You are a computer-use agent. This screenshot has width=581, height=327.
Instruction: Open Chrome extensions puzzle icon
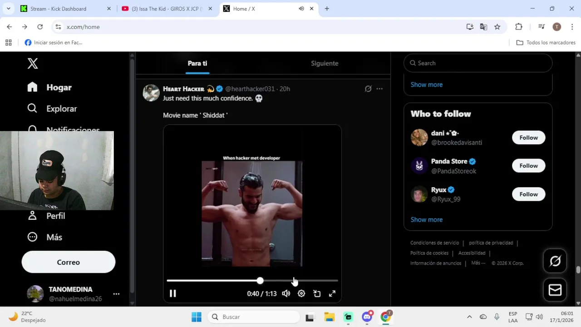519,27
